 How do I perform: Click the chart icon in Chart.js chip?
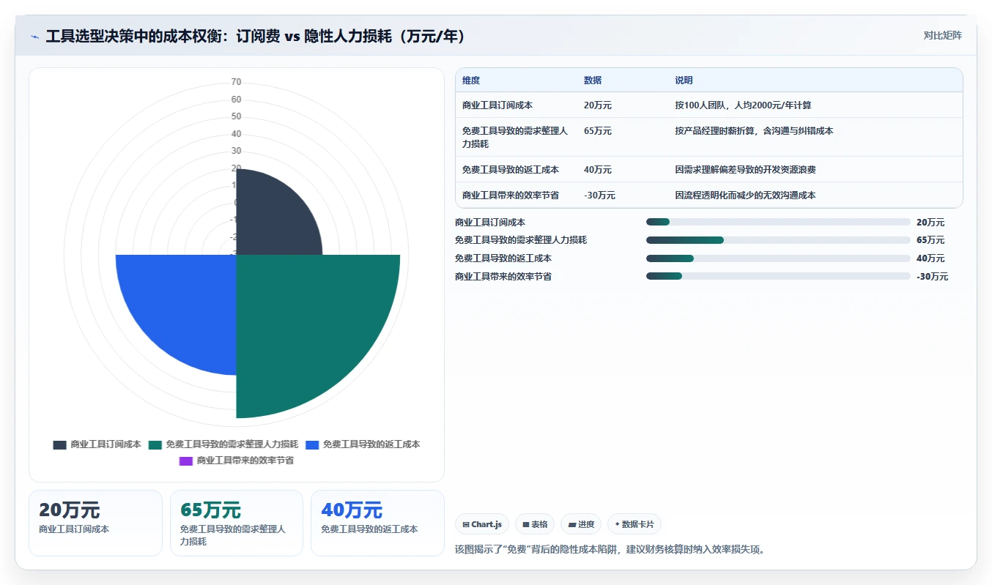[466, 525]
